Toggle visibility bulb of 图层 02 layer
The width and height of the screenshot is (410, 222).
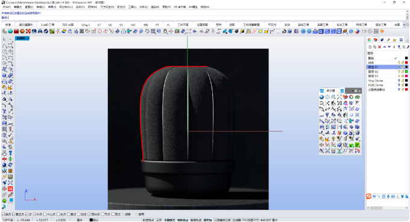[399, 71]
